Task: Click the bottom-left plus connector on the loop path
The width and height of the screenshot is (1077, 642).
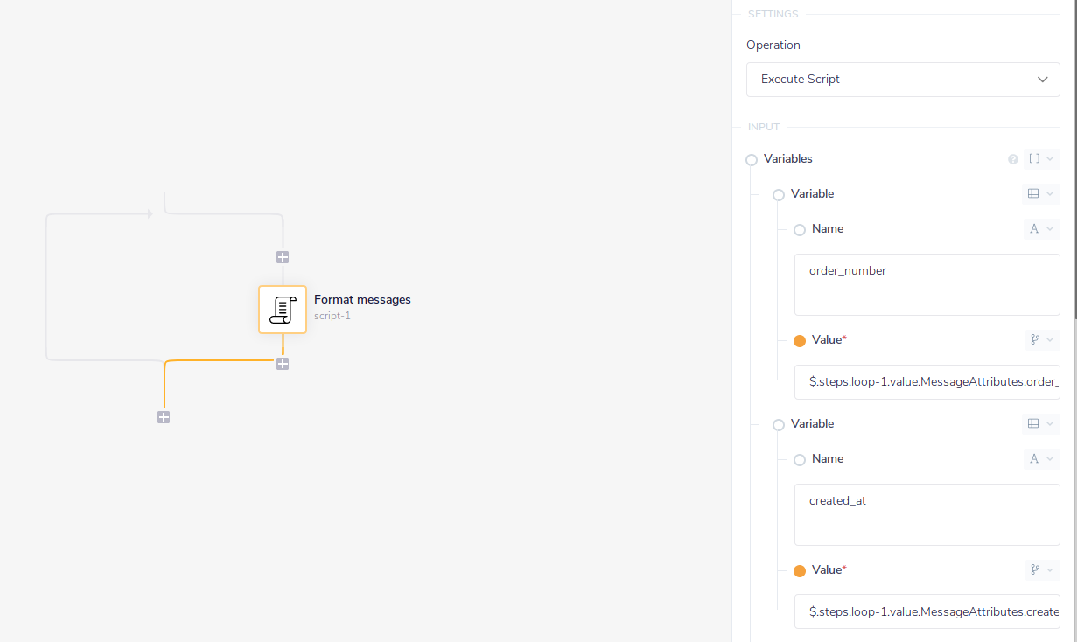Action: point(164,417)
